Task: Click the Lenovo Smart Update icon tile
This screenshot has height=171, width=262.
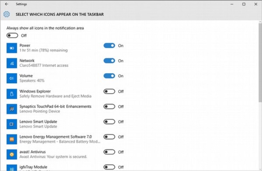Action: click(12, 124)
